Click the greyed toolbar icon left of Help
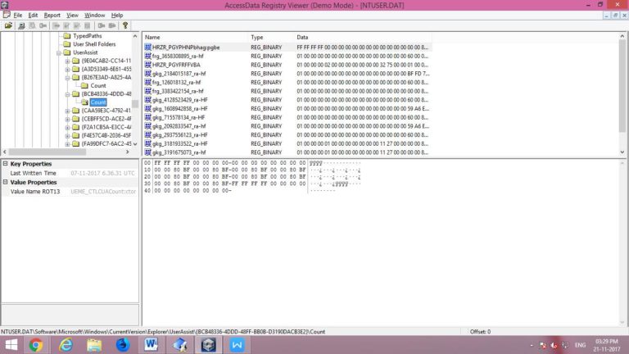629x354 pixels. pos(112,25)
